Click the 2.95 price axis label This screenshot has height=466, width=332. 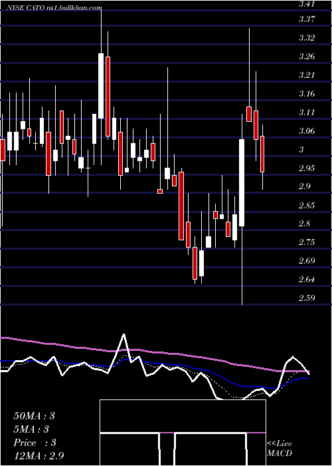tap(307, 168)
